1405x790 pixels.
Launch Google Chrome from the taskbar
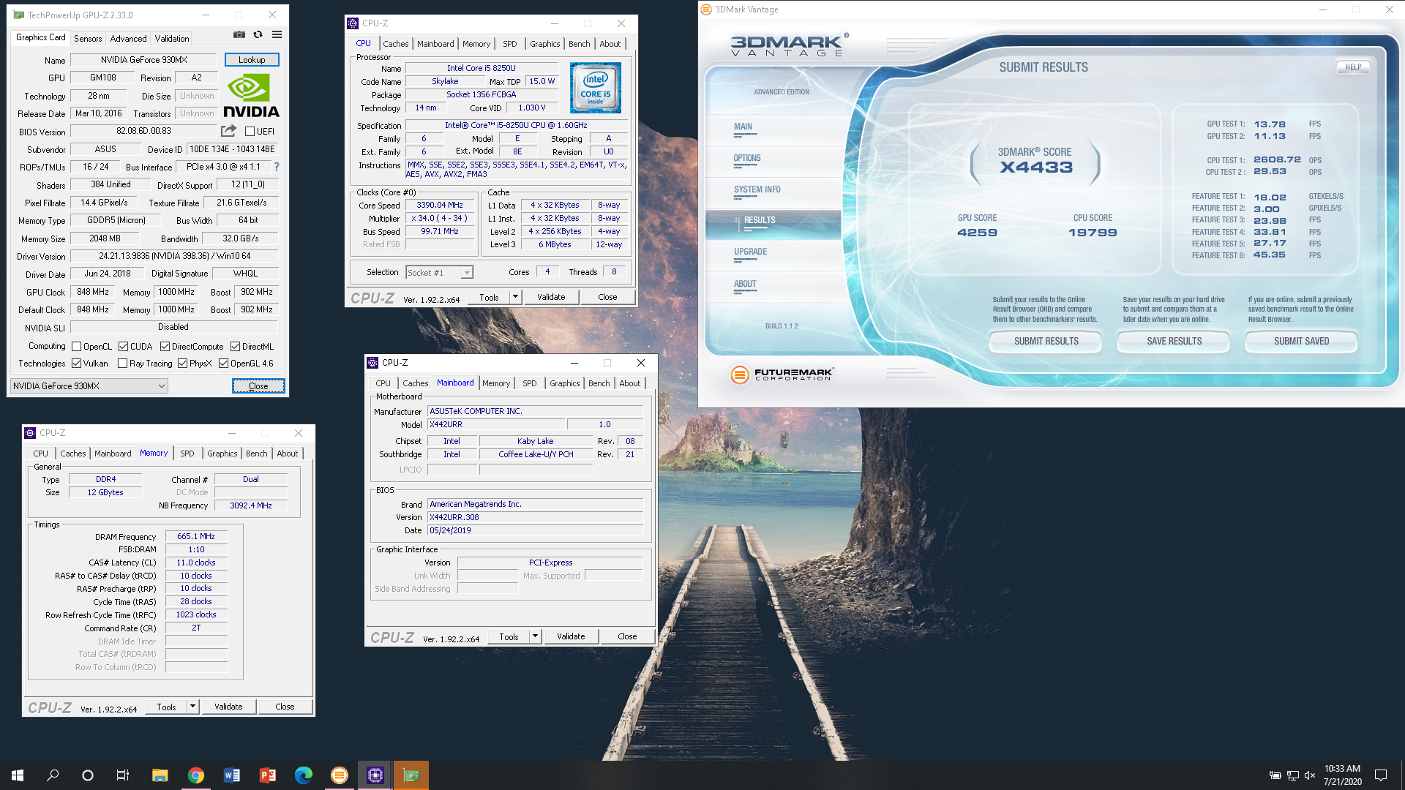[x=195, y=775]
